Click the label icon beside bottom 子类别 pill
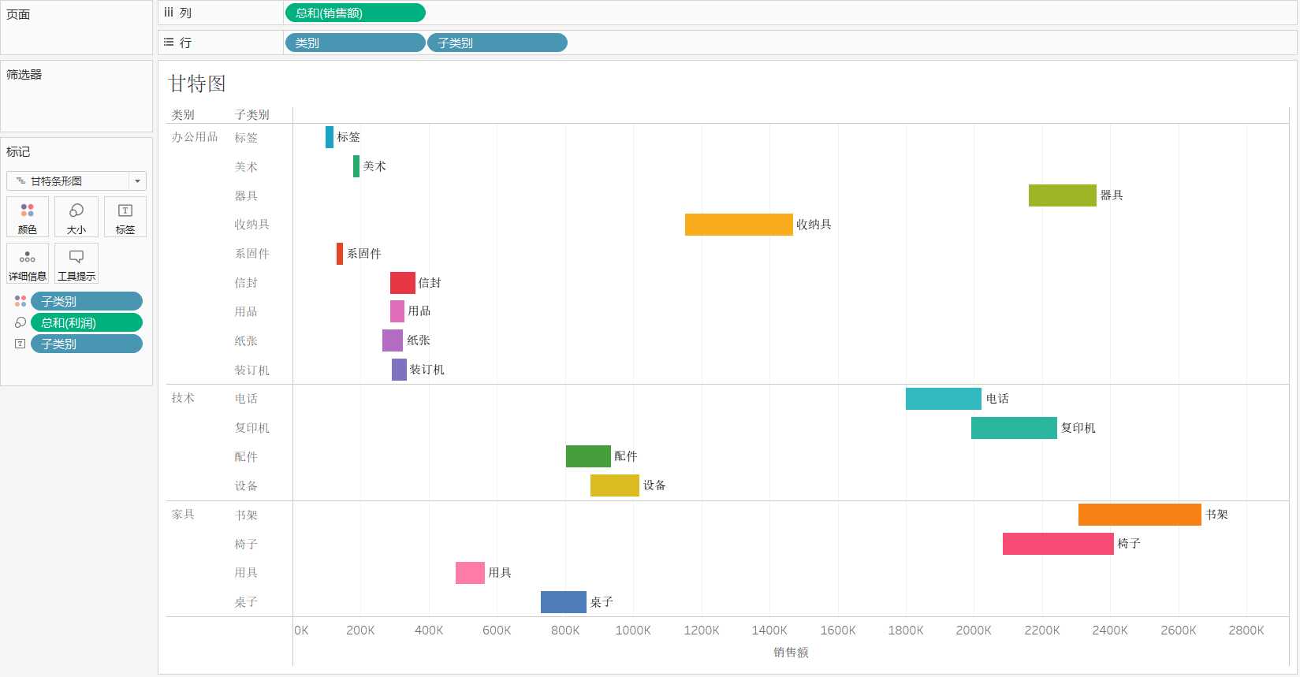 [20, 344]
